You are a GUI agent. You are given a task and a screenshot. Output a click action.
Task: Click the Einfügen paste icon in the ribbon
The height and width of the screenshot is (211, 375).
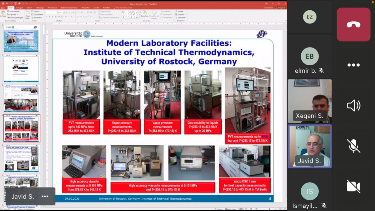point(3,14)
